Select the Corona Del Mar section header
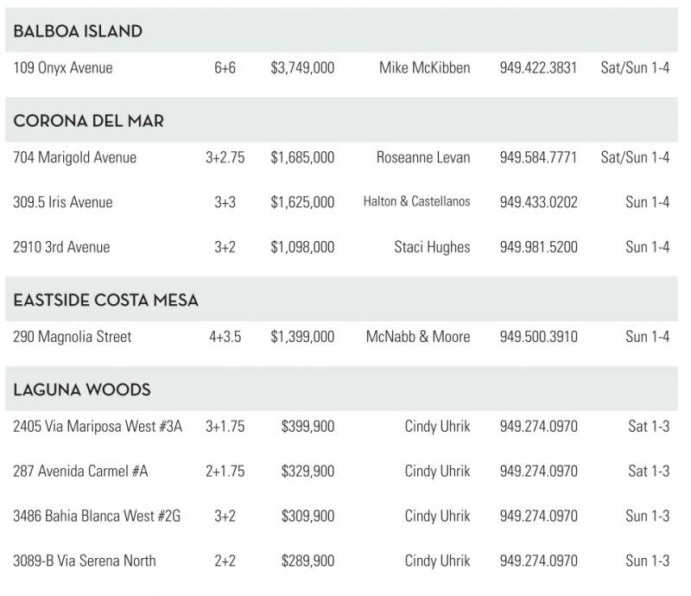The height and width of the screenshot is (596, 691). point(88,121)
